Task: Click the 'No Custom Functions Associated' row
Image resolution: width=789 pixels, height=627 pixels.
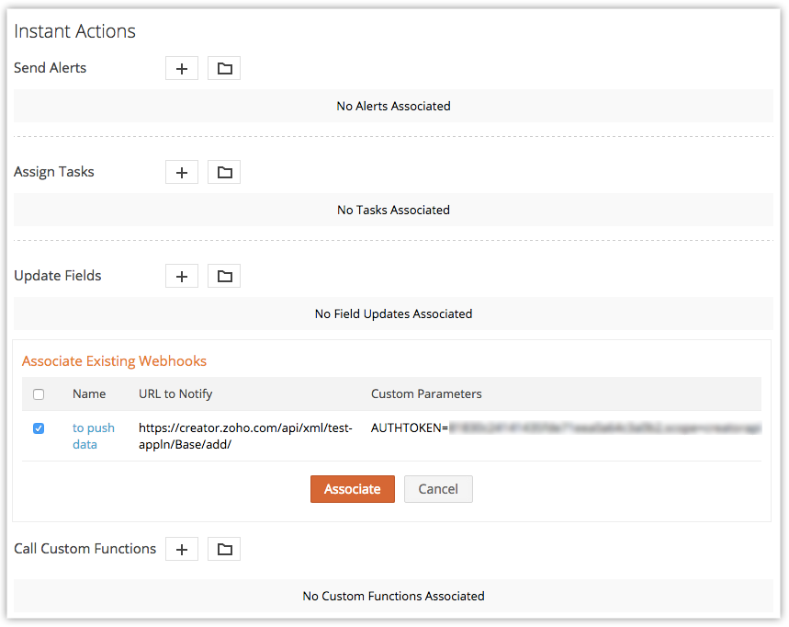Action: tap(393, 596)
